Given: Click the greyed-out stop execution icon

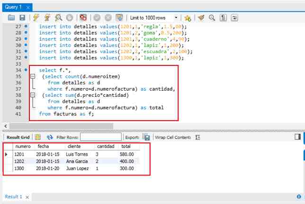Looking at the screenshot, I should point(70,18).
